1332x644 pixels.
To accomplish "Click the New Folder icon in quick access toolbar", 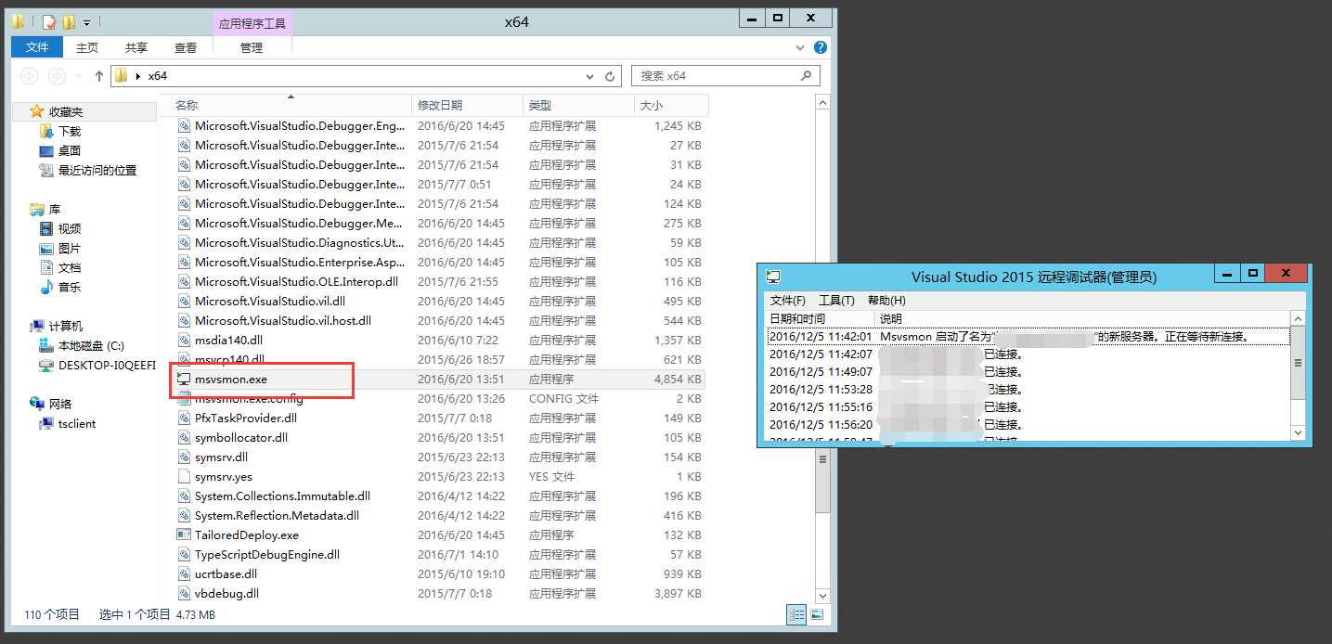I will click(69, 21).
